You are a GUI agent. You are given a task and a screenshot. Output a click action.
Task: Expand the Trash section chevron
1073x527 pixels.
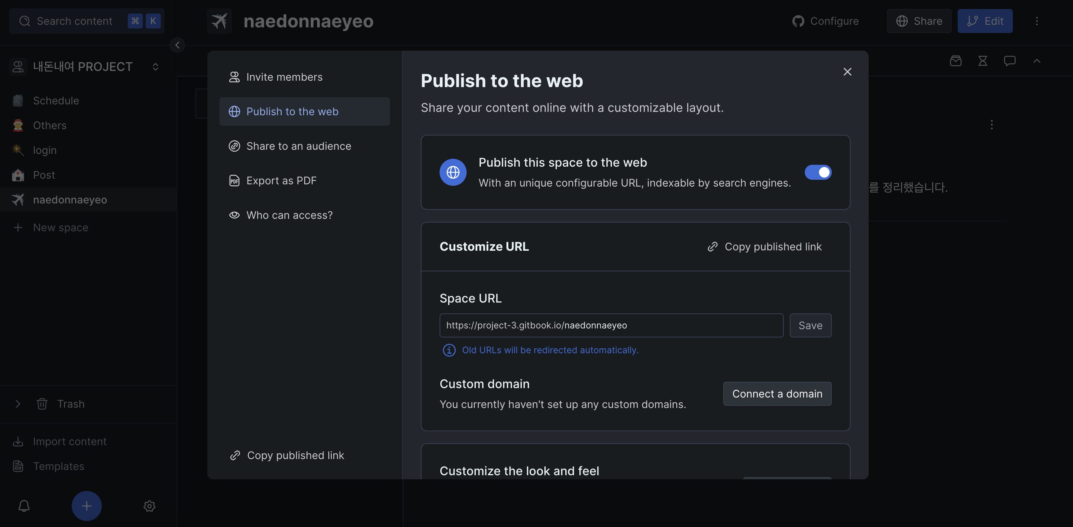coord(18,404)
